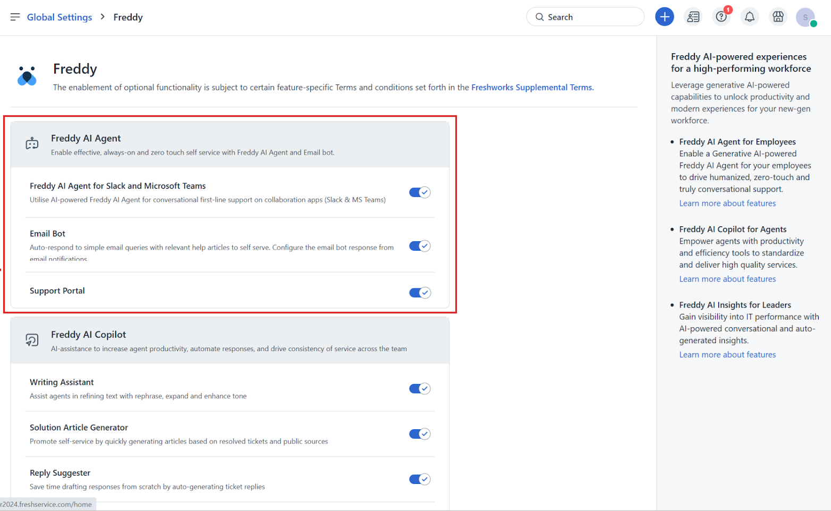The width and height of the screenshot is (831, 511).
Task: Click the Freddy page heading
Action: point(75,69)
